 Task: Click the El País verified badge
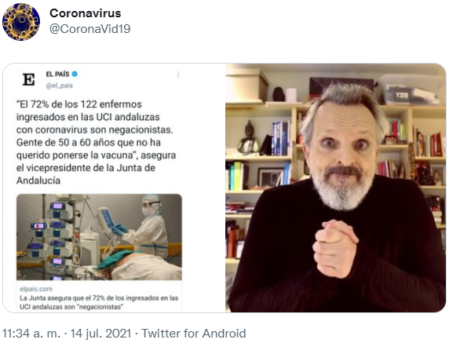[x=75, y=74]
